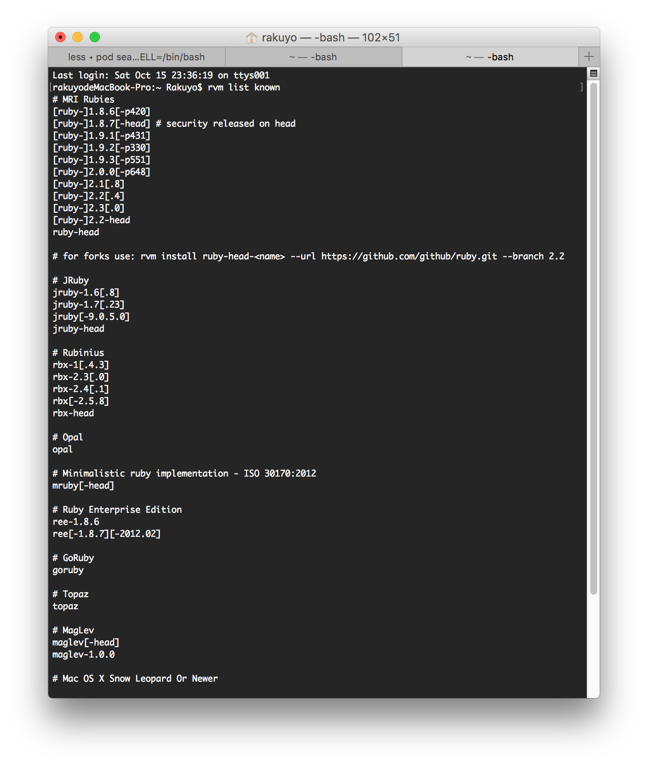The width and height of the screenshot is (648, 767).
Task: Switch to the 'less ◂ pod sea...' tab
Action: (x=137, y=57)
